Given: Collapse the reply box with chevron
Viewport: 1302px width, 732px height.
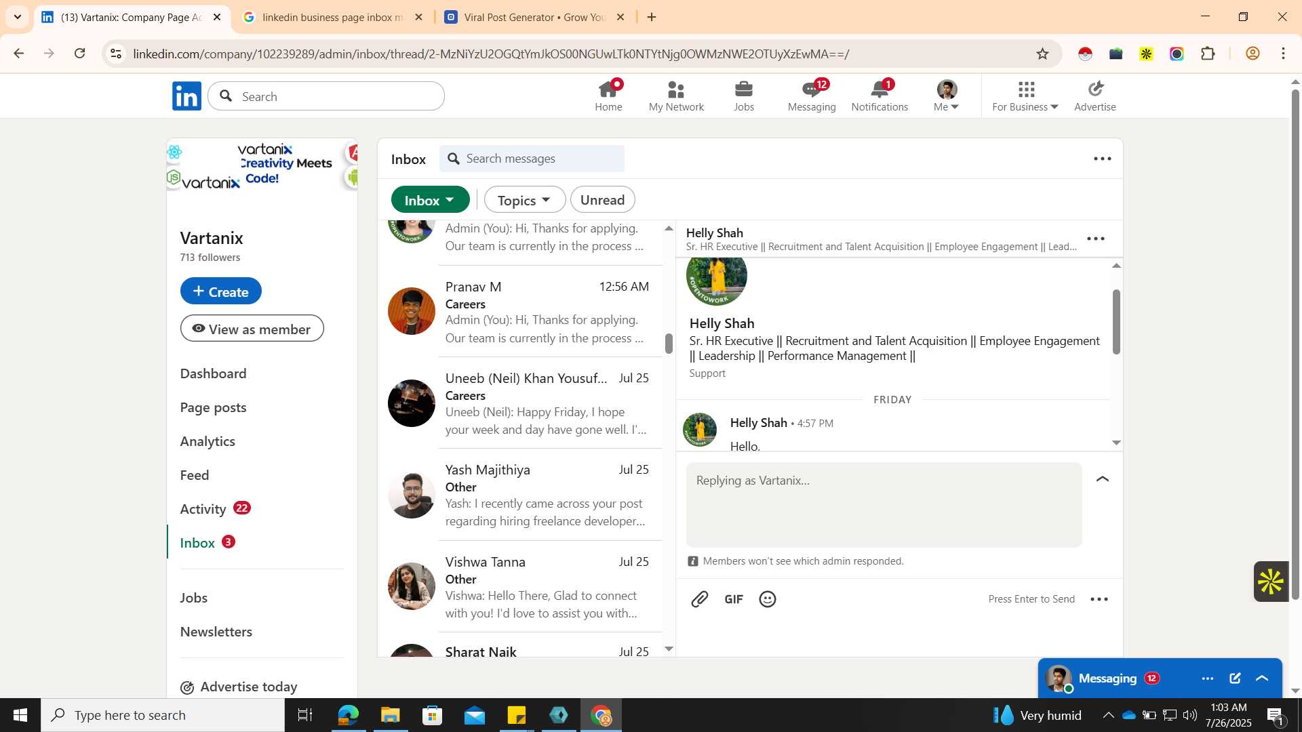Looking at the screenshot, I should click(1103, 479).
